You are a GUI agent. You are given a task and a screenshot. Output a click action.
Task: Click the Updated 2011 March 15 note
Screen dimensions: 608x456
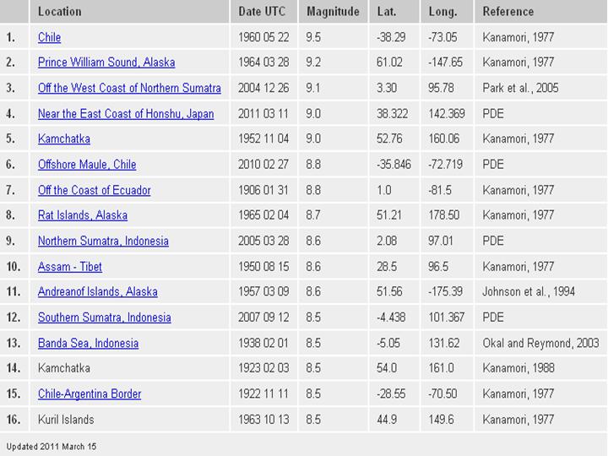point(52,447)
